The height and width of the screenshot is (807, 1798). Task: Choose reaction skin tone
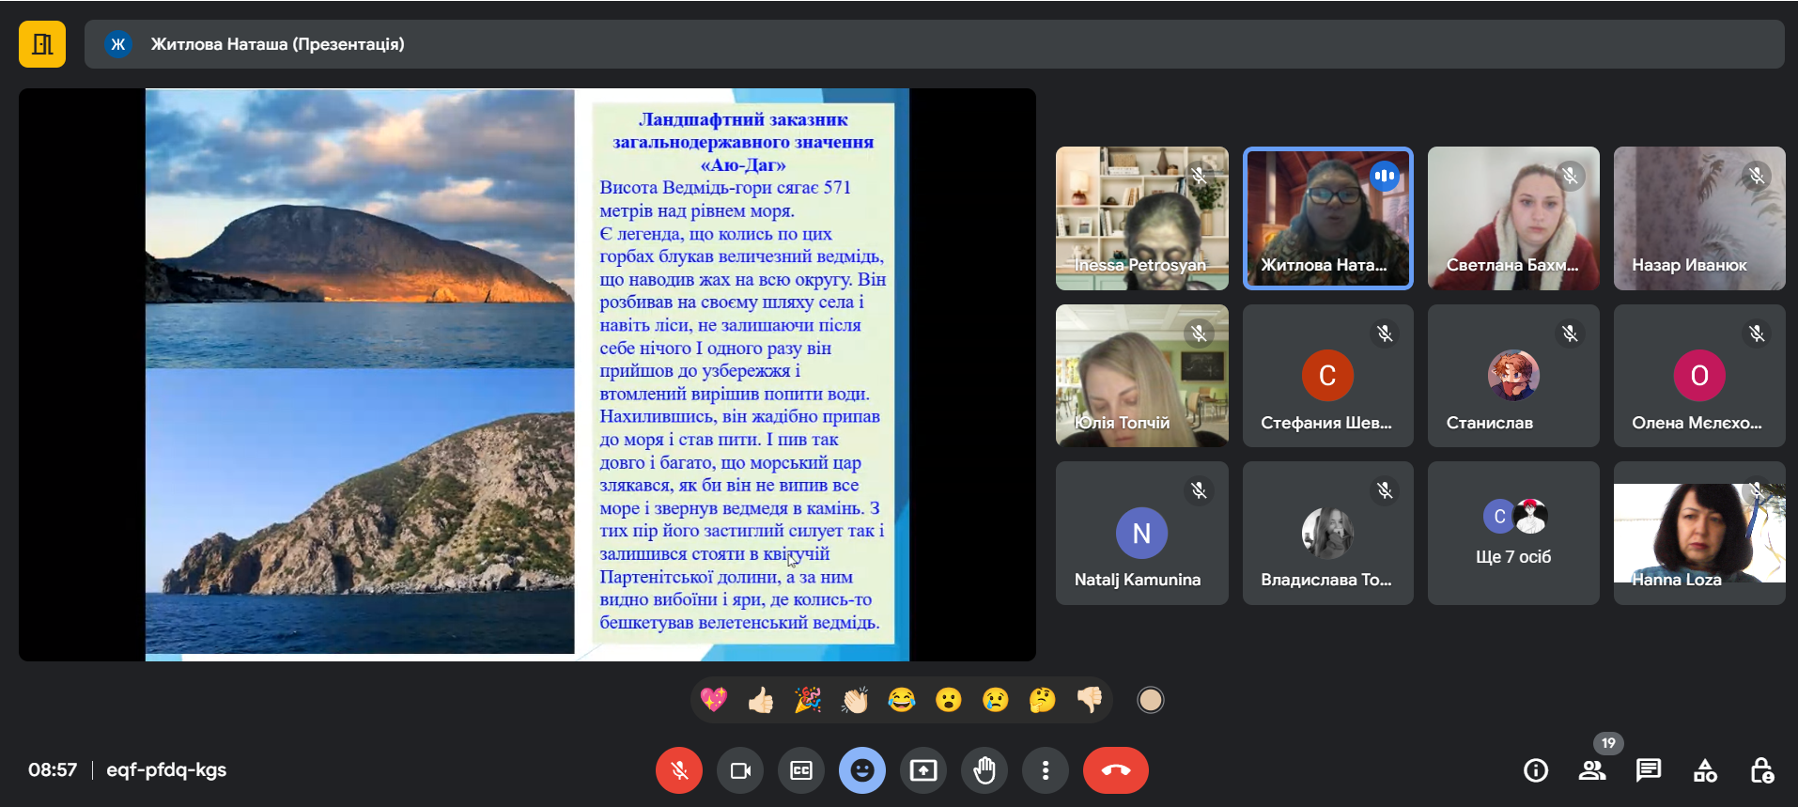click(1150, 700)
